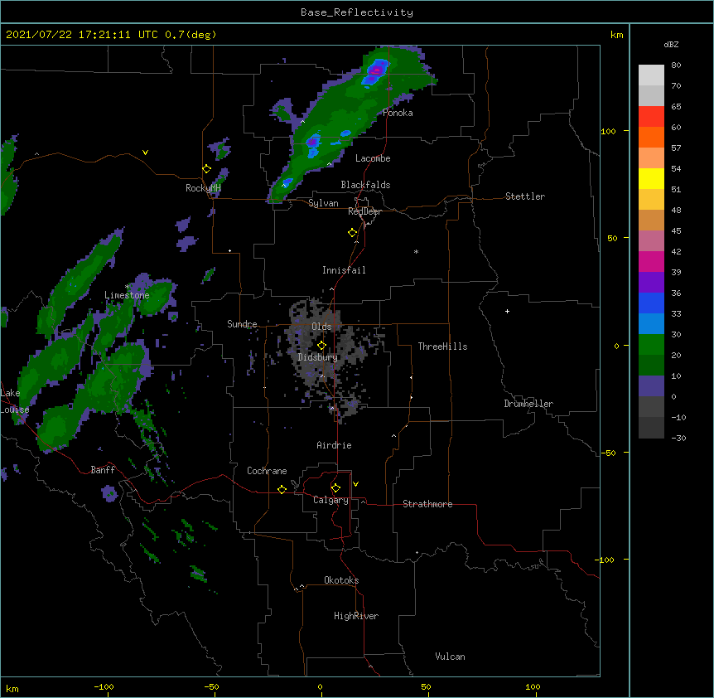
Task: Click the Blackfalds label
Action: pos(365,185)
